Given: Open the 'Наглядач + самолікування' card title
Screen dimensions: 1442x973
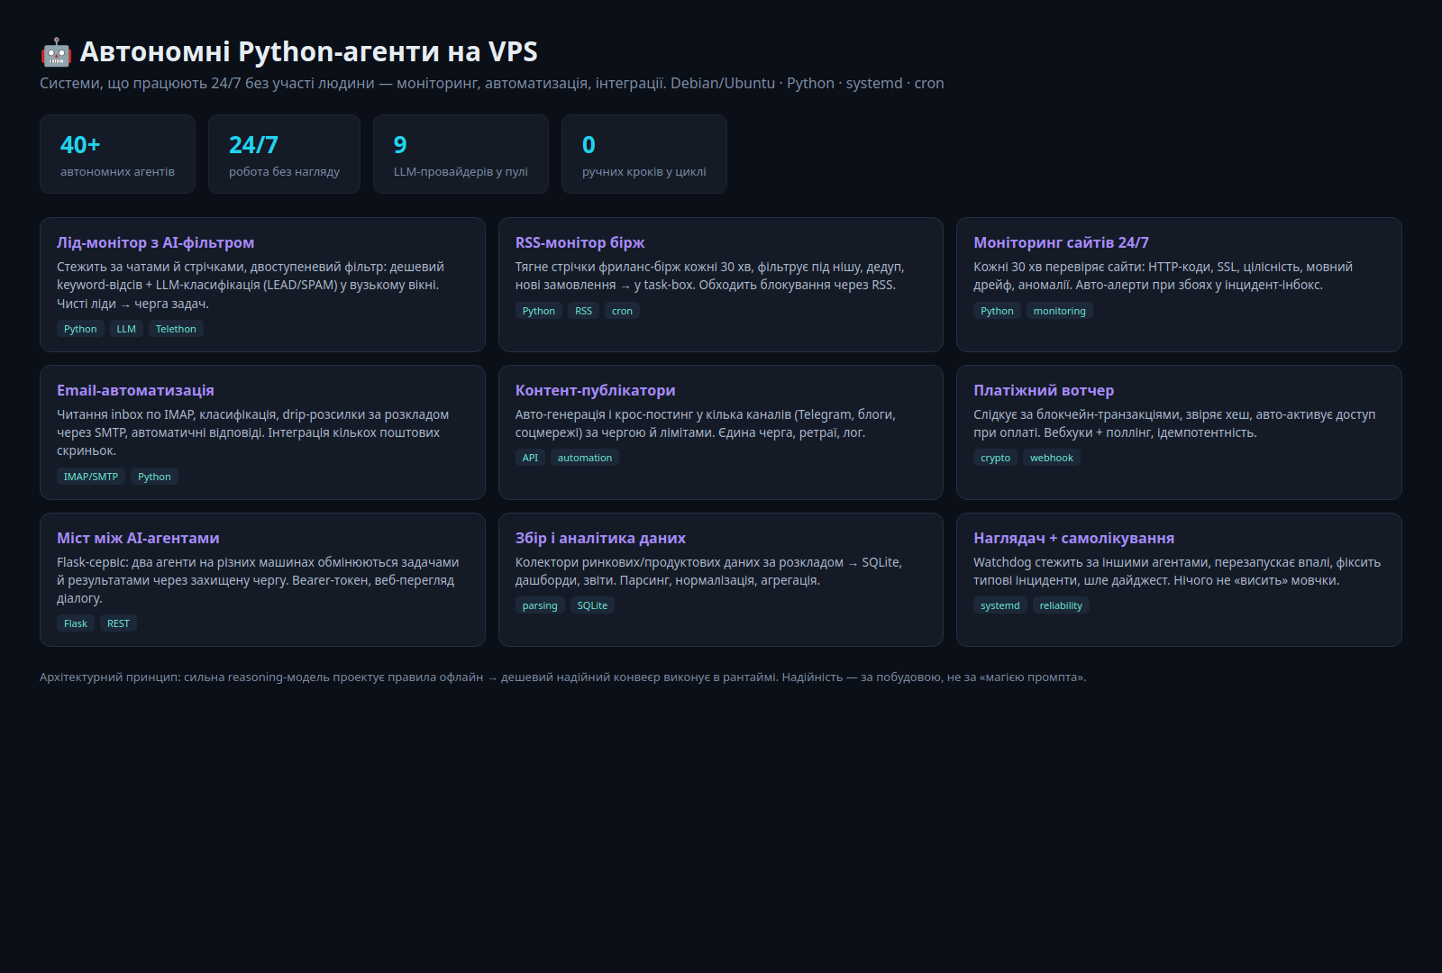Looking at the screenshot, I should (x=1073, y=538).
